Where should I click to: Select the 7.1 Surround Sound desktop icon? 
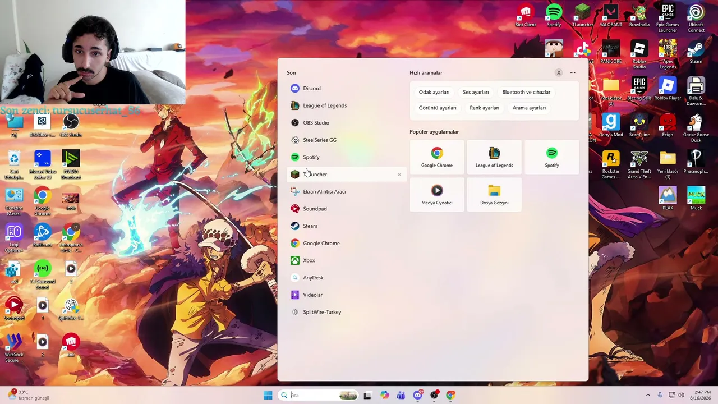click(43, 275)
